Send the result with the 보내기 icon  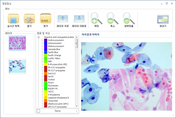click(163, 19)
